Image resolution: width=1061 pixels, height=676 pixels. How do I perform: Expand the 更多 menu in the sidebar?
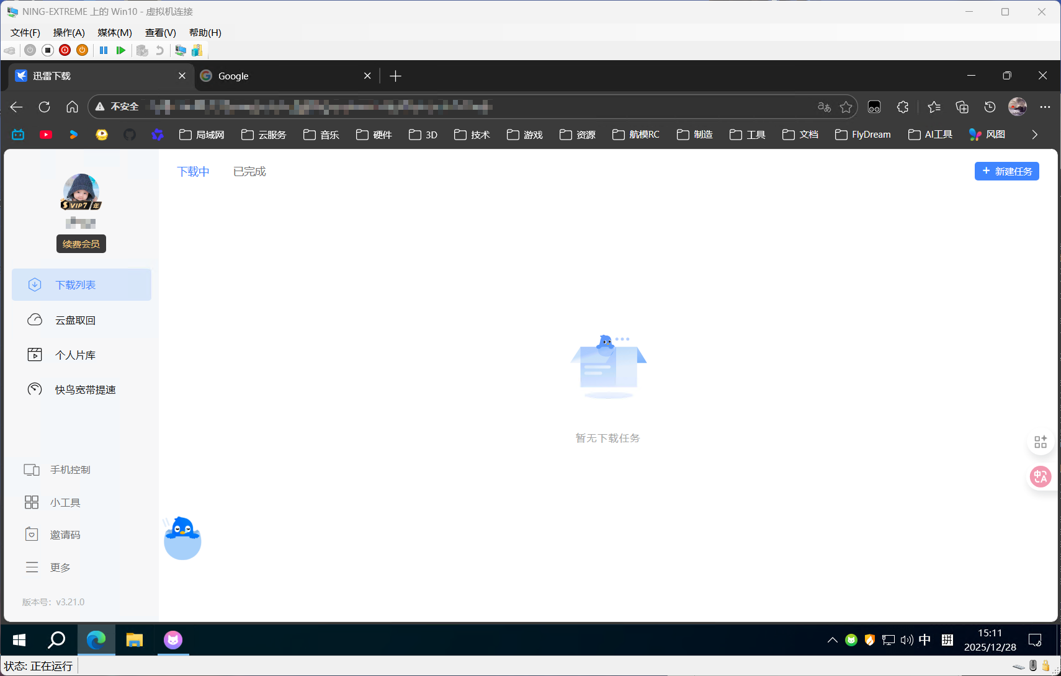coord(47,567)
